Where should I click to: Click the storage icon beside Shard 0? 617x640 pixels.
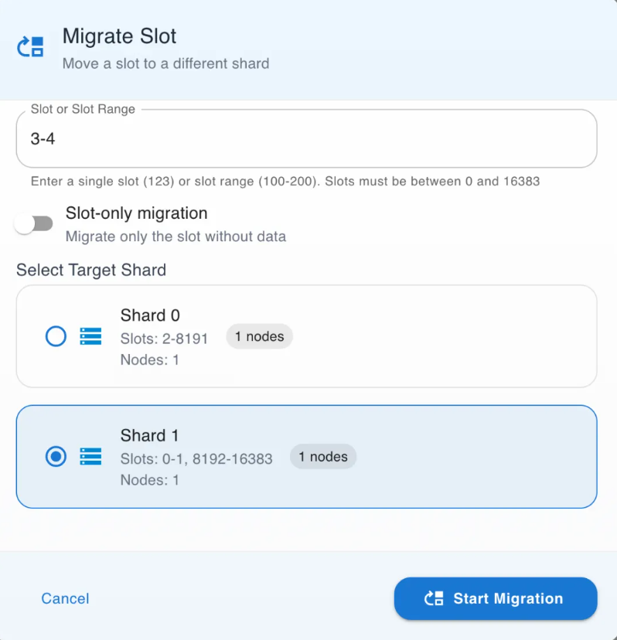[x=90, y=336]
